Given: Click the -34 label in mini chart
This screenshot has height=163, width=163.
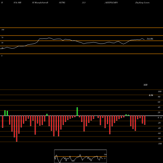Looking at the screenshot, I should (105, 155).
